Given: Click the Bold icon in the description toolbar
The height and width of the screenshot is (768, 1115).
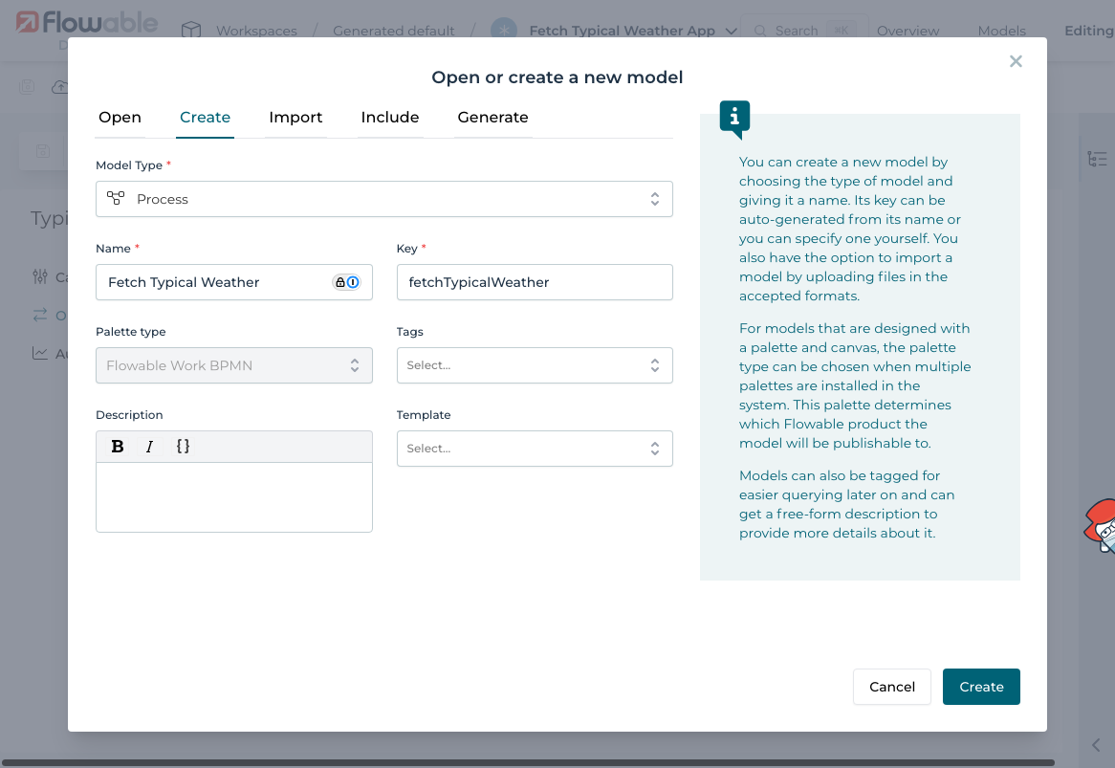Looking at the screenshot, I should pos(117,446).
